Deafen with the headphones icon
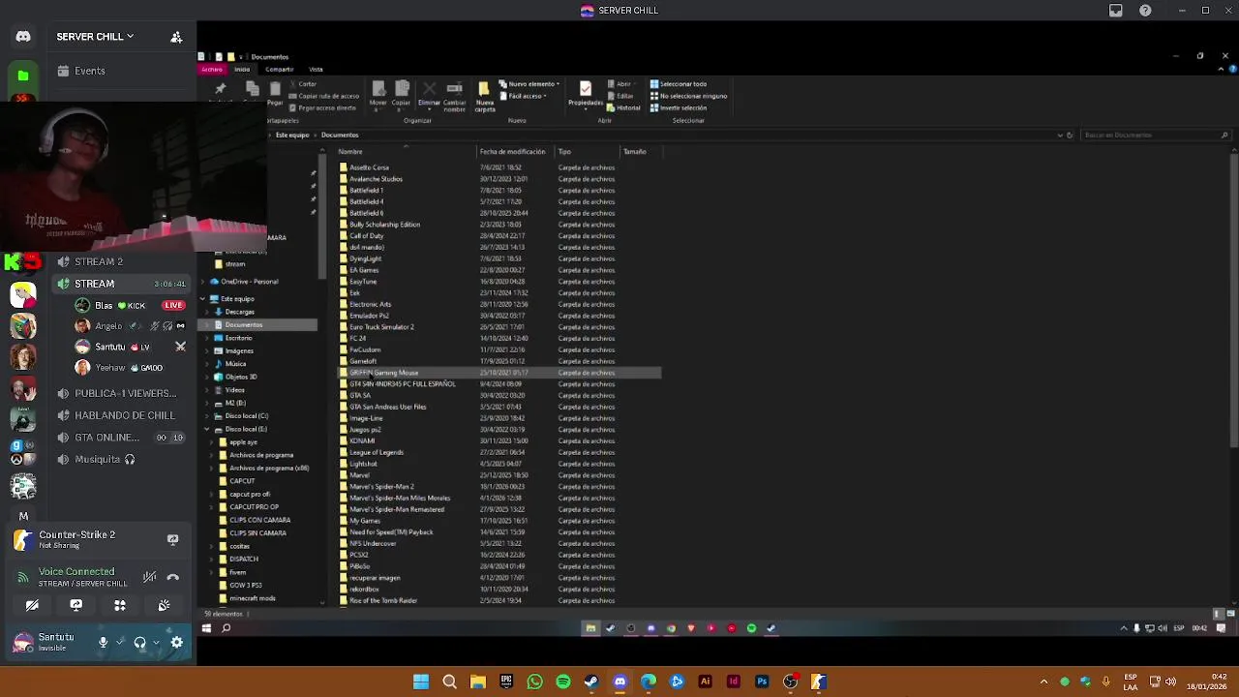The width and height of the screenshot is (1239, 697). pyautogui.click(x=140, y=642)
